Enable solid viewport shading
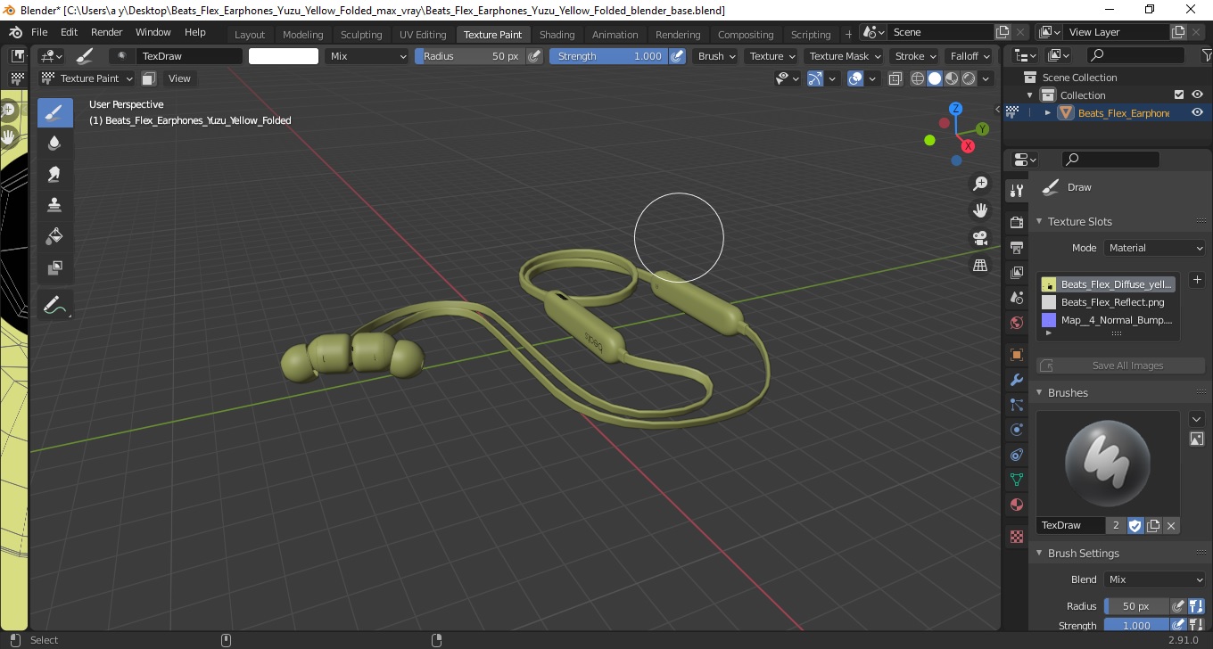1213x649 pixels. [x=934, y=78]
